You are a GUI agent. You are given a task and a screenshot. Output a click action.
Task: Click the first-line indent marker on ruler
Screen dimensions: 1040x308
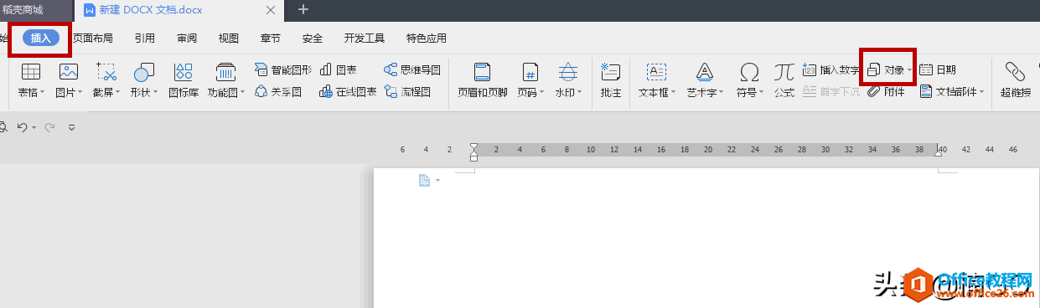pyautogui.click(x=473, y=146)
